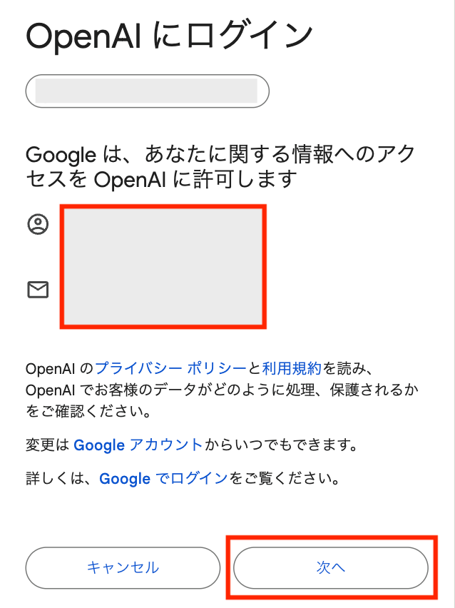The image size is (455, 608).
Task: Open the 利用規約 link
Action: 292,368
